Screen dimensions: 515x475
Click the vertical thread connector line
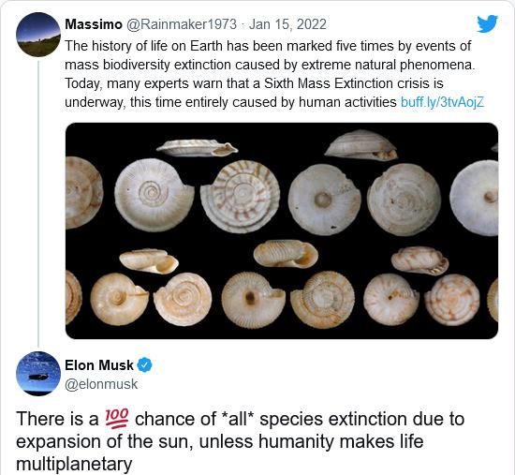pos(38,204)
